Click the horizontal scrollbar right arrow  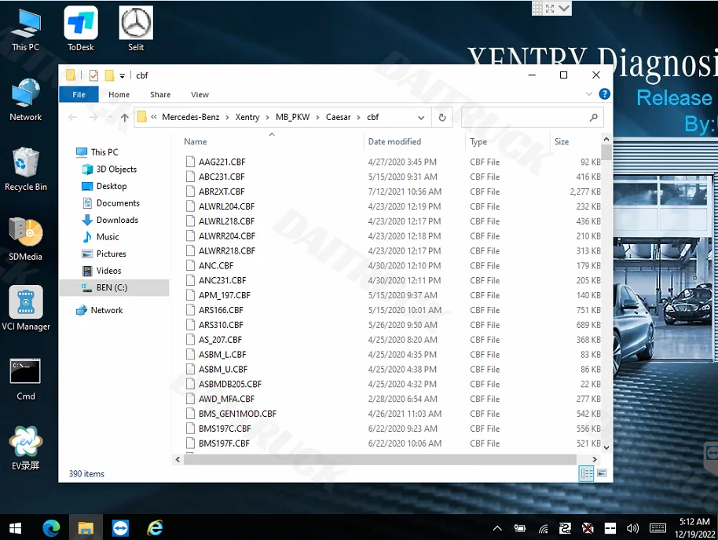pyautogui.click(x=595, y=459)
